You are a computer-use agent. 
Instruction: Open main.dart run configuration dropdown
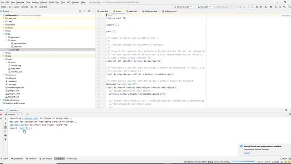click(204, 7)
